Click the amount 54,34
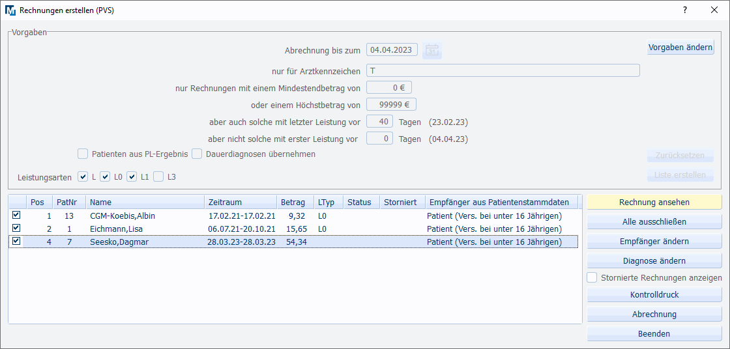 (x=295, y=242)
